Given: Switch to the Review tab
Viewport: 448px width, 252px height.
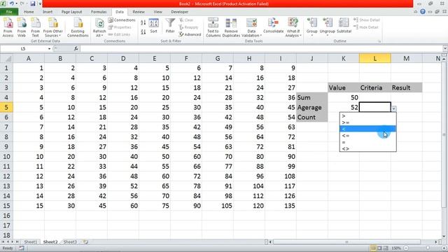Looking at the screenshot, I should (139, 12).
